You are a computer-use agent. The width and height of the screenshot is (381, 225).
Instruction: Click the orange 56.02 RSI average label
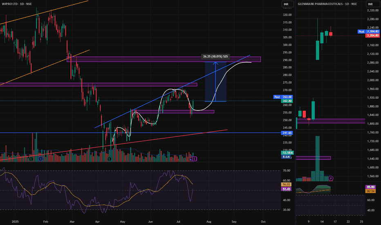coord(286,184)
